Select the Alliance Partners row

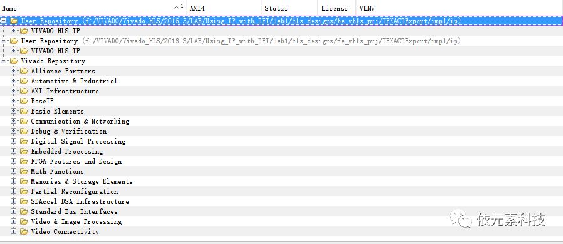point(281,71)
